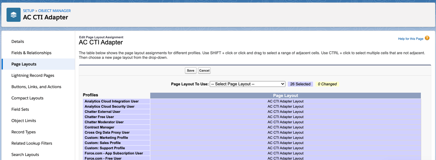The image size is (436, 160).
Task: Select the Custom: Support Profile row
Action: pyautogui.click(x=116, y=148)
